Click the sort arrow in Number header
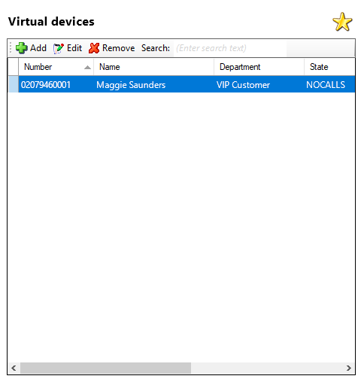 point(87,67)
